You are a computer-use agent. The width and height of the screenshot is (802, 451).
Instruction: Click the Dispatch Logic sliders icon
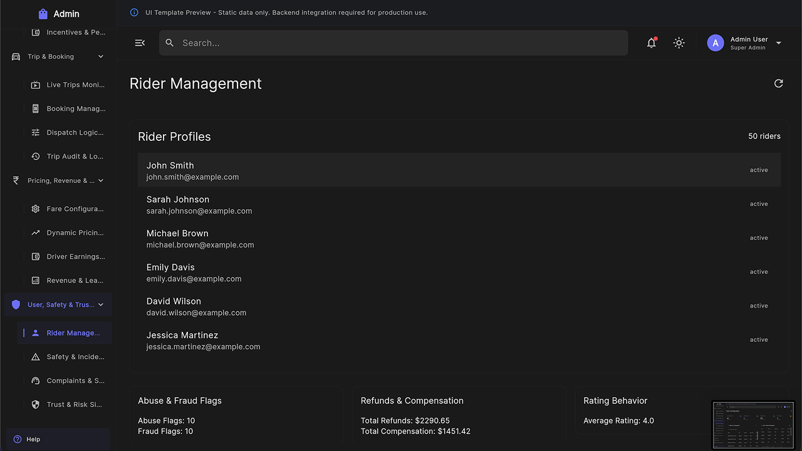pyautogui.click(x=35, y=132)
